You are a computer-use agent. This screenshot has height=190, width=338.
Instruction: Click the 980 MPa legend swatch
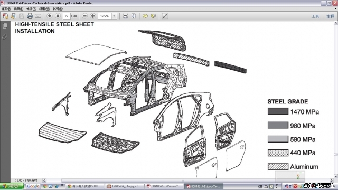coord(278,125)
